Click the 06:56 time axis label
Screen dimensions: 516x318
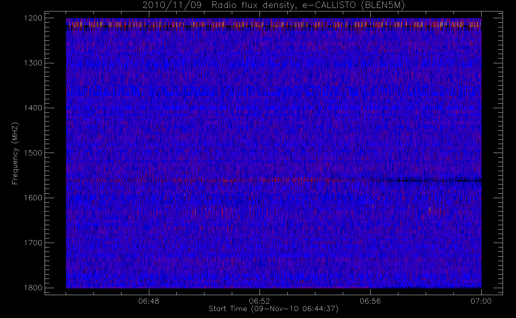point(370,301)
